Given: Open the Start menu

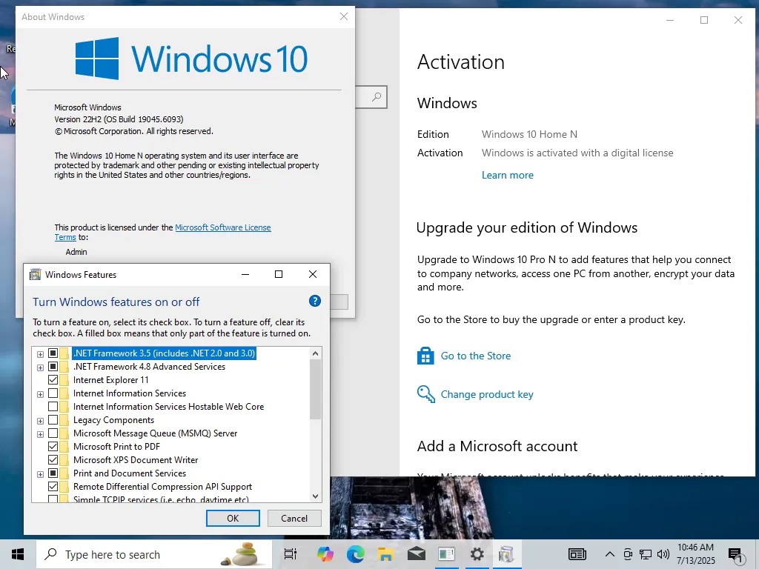Looking at the screenshot, I should click(18, 554).
